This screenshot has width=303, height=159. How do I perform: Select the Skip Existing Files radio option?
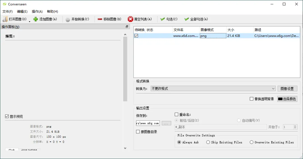point(208,142)
